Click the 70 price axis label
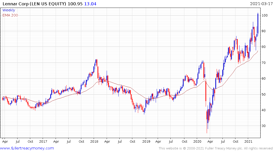This screenshot has height=152, width=273. point(264,63)
